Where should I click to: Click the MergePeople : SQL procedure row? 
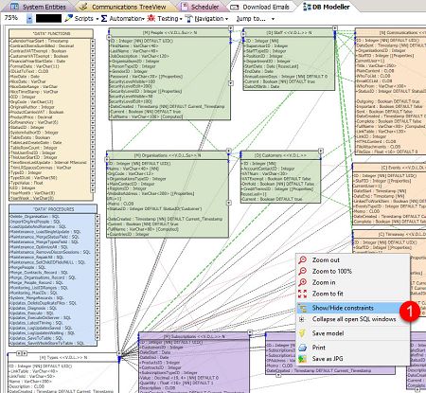pos(27,267)
